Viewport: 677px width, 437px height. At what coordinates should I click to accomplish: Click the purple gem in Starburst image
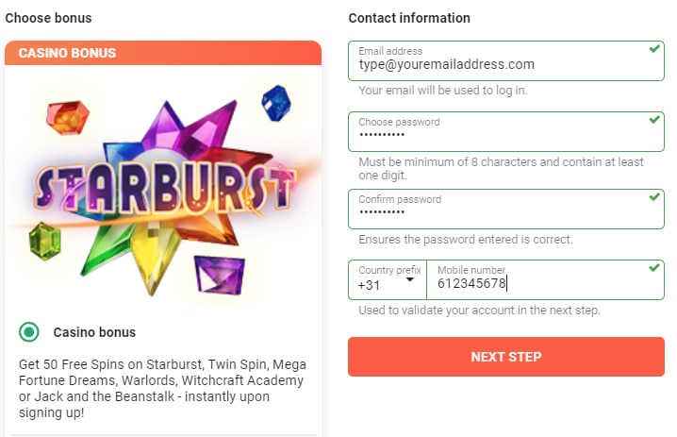click(x=219, y=274)
